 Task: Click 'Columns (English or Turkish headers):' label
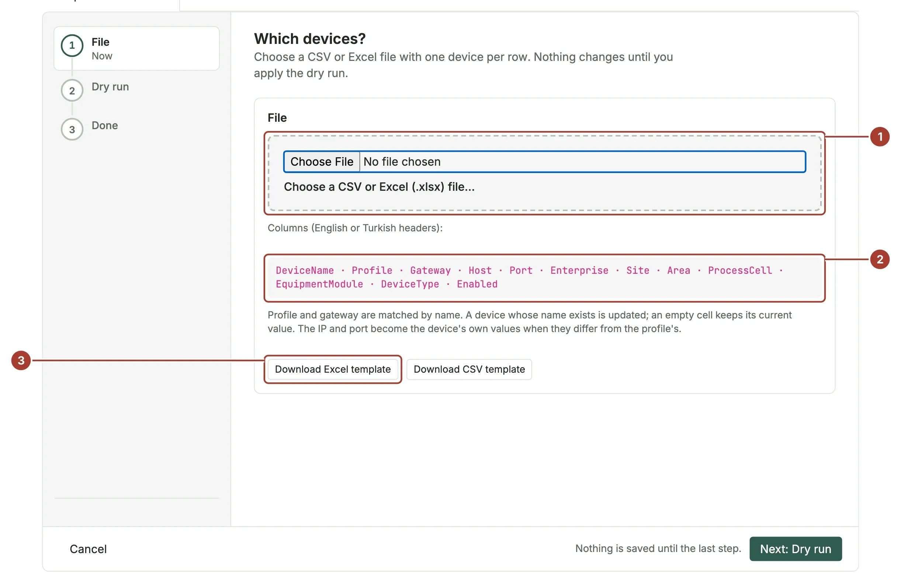click(x=355, y=228)
